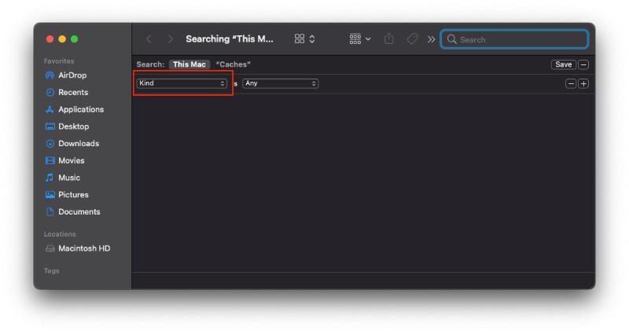Open the Group By menu
This screenshot has width=629, height=334.
[360, 39]
